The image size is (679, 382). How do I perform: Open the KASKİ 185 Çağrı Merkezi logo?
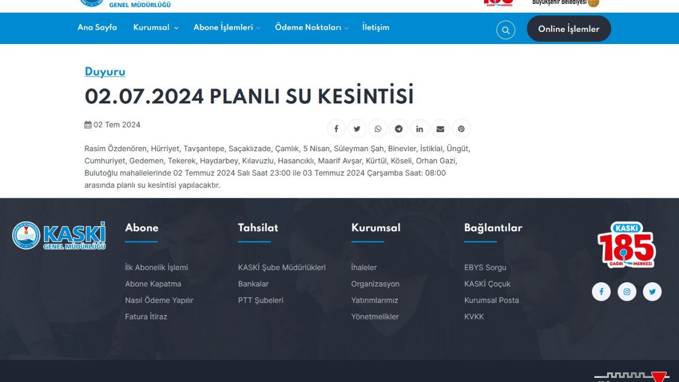click(628, 246)
